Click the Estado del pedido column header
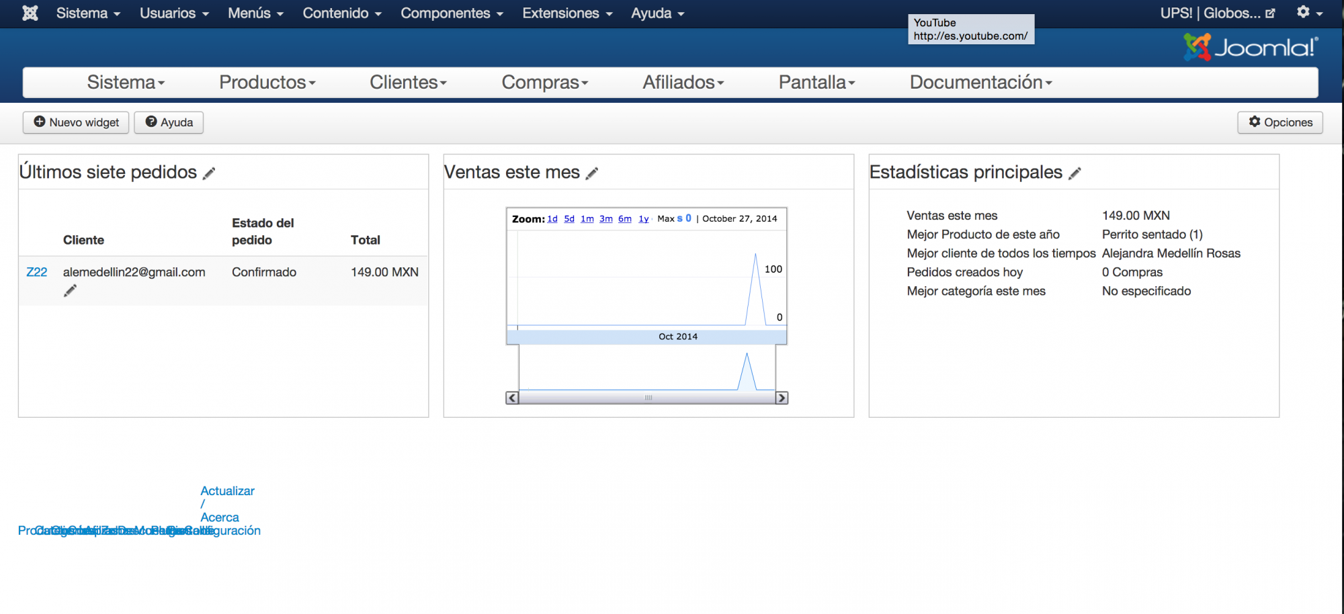The image size is (1344, 614). point(263,231)
